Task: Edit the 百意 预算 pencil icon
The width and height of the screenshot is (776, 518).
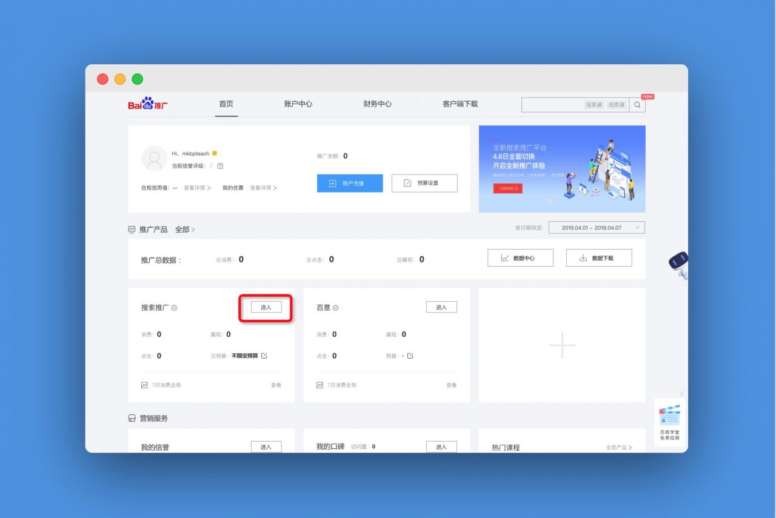Action: point(410,356)
